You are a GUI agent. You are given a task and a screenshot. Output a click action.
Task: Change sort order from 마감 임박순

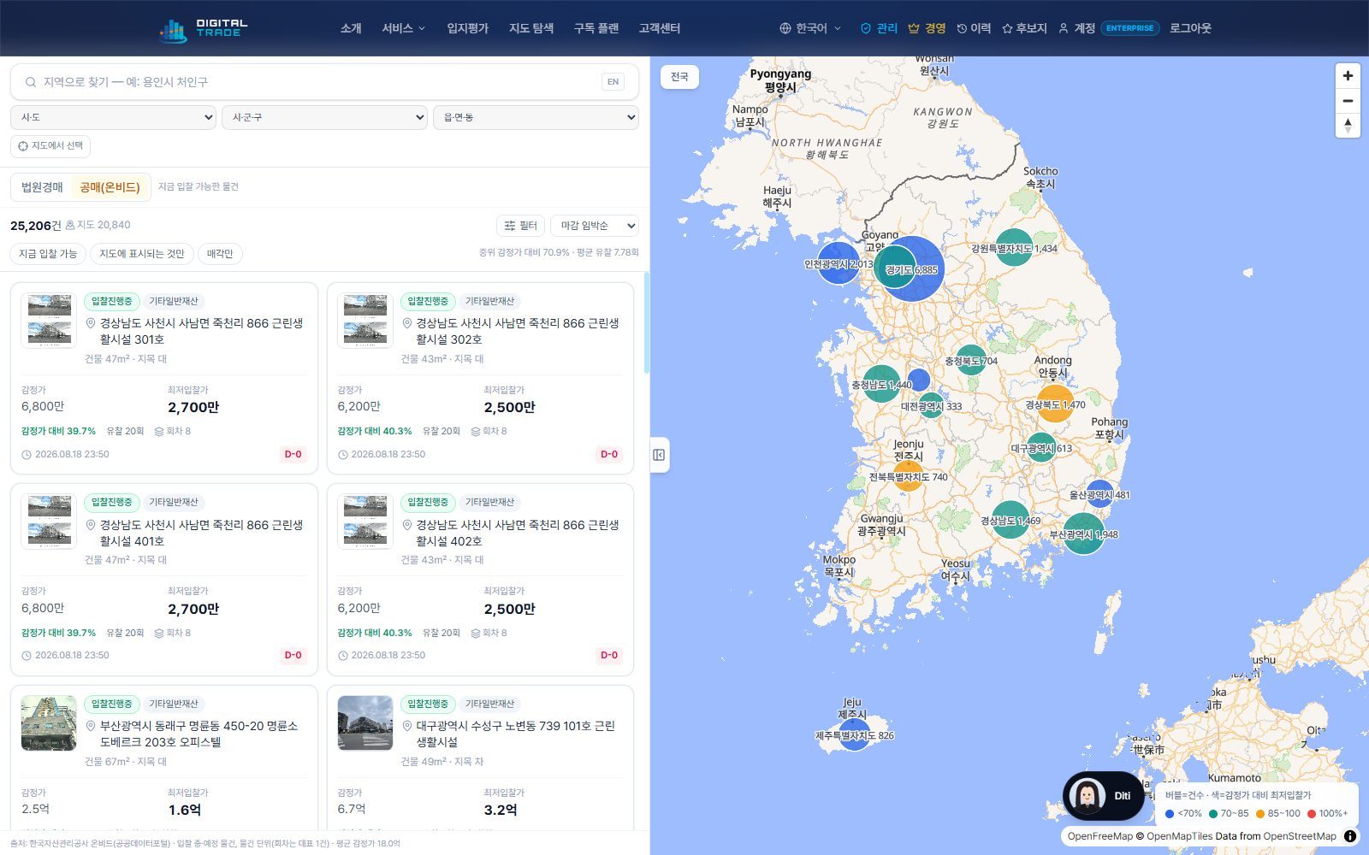595,226
